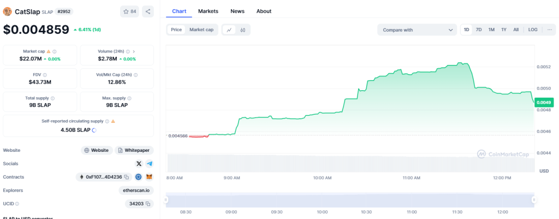Image resolution: width=559 pixels, height=219 pixels.
Task: Set chart range to 1Y
Action: tap(504, 29)
